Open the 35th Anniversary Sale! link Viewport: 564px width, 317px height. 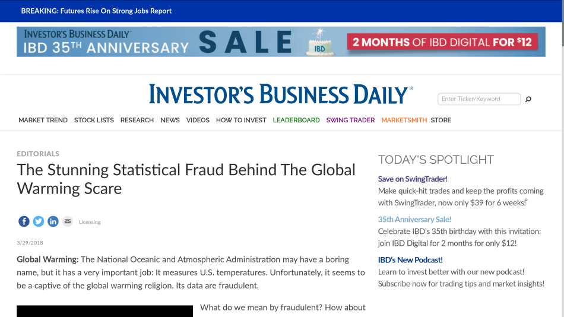pyautogui.click(x=414, y=220)
